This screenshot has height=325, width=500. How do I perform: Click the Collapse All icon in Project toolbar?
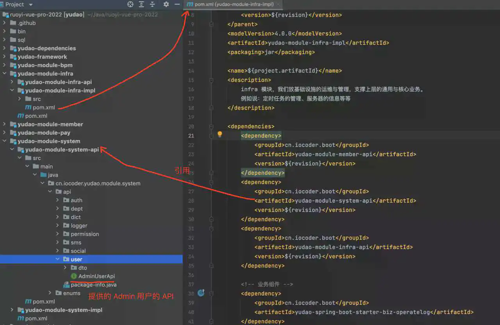[x=152, y=4]
